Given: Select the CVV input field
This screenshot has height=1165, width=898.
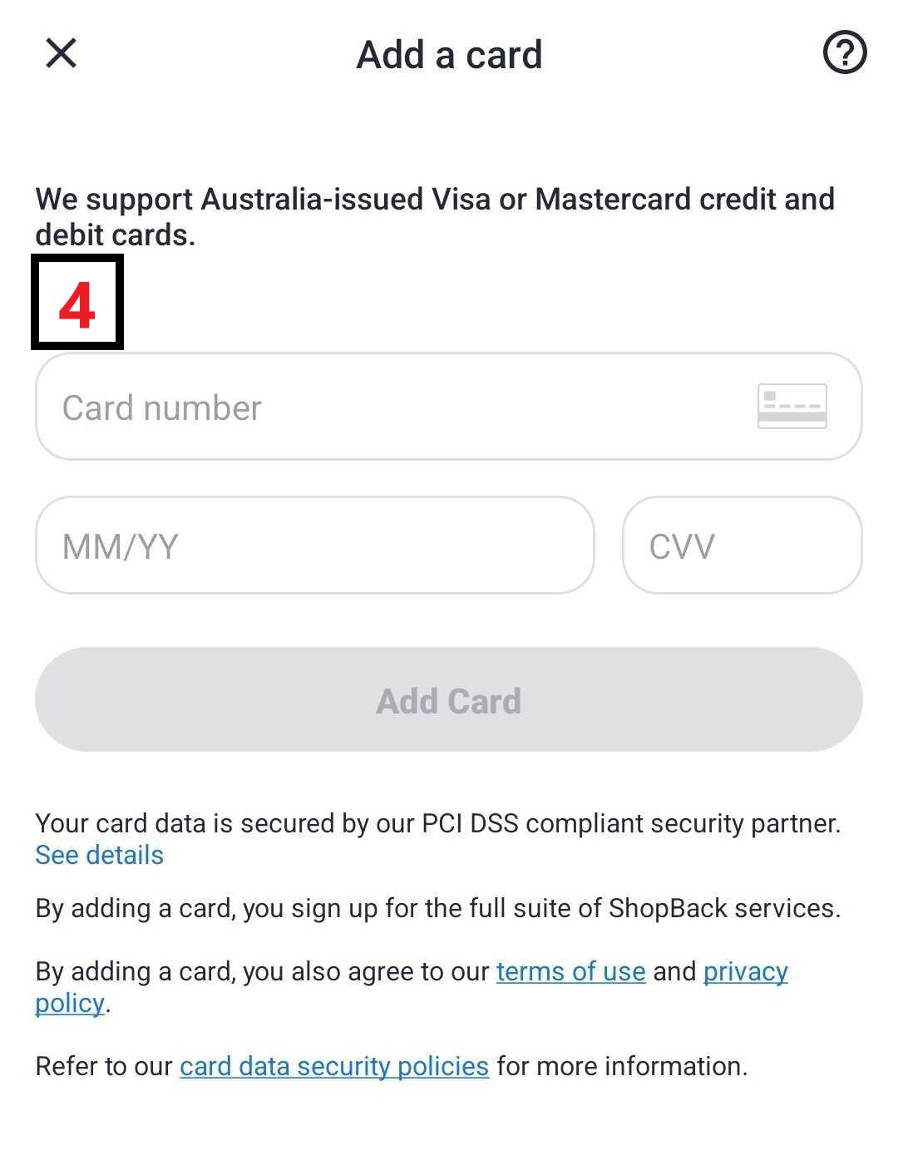Looking at the screenshot, I should [x=743, y=545].
